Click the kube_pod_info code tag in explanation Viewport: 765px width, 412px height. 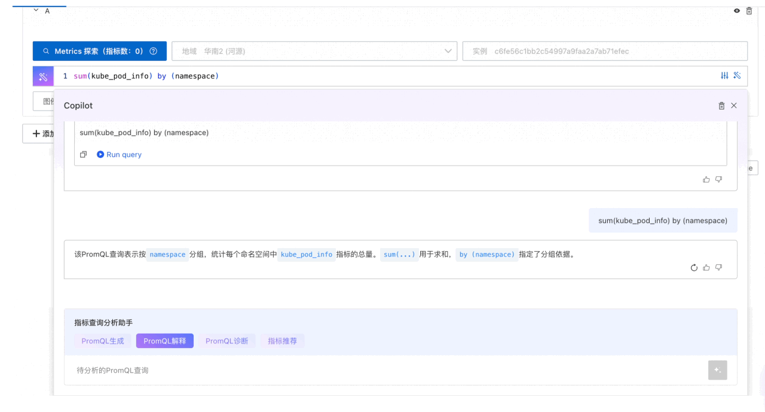tap(307, 254)
